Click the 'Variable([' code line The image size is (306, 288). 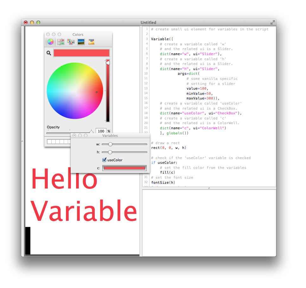pyautogui.click(x=162, y=39)
